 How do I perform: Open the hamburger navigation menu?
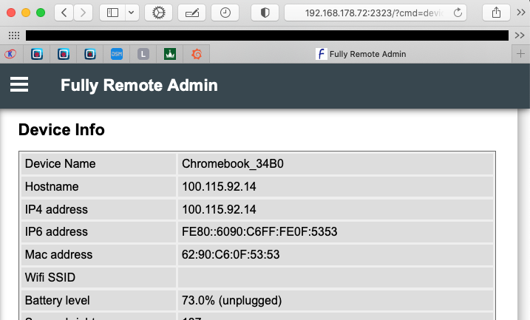click(x=19, y=86)
